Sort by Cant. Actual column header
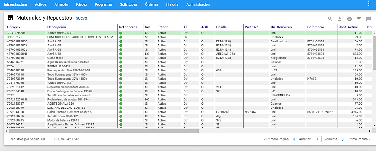This screenshot has height=151, width=376. point(348,27)
